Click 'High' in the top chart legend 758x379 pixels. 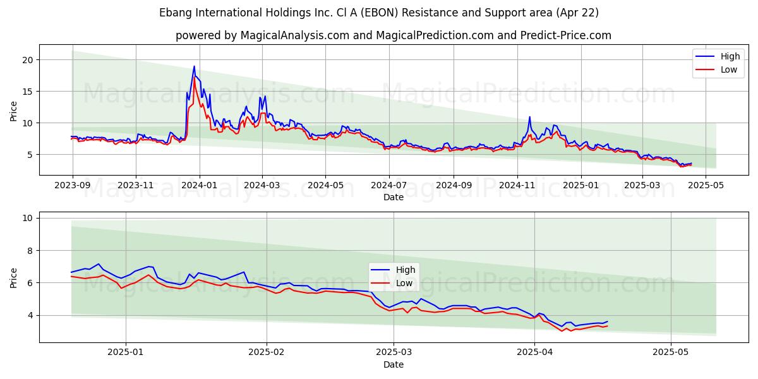point(730,56)
